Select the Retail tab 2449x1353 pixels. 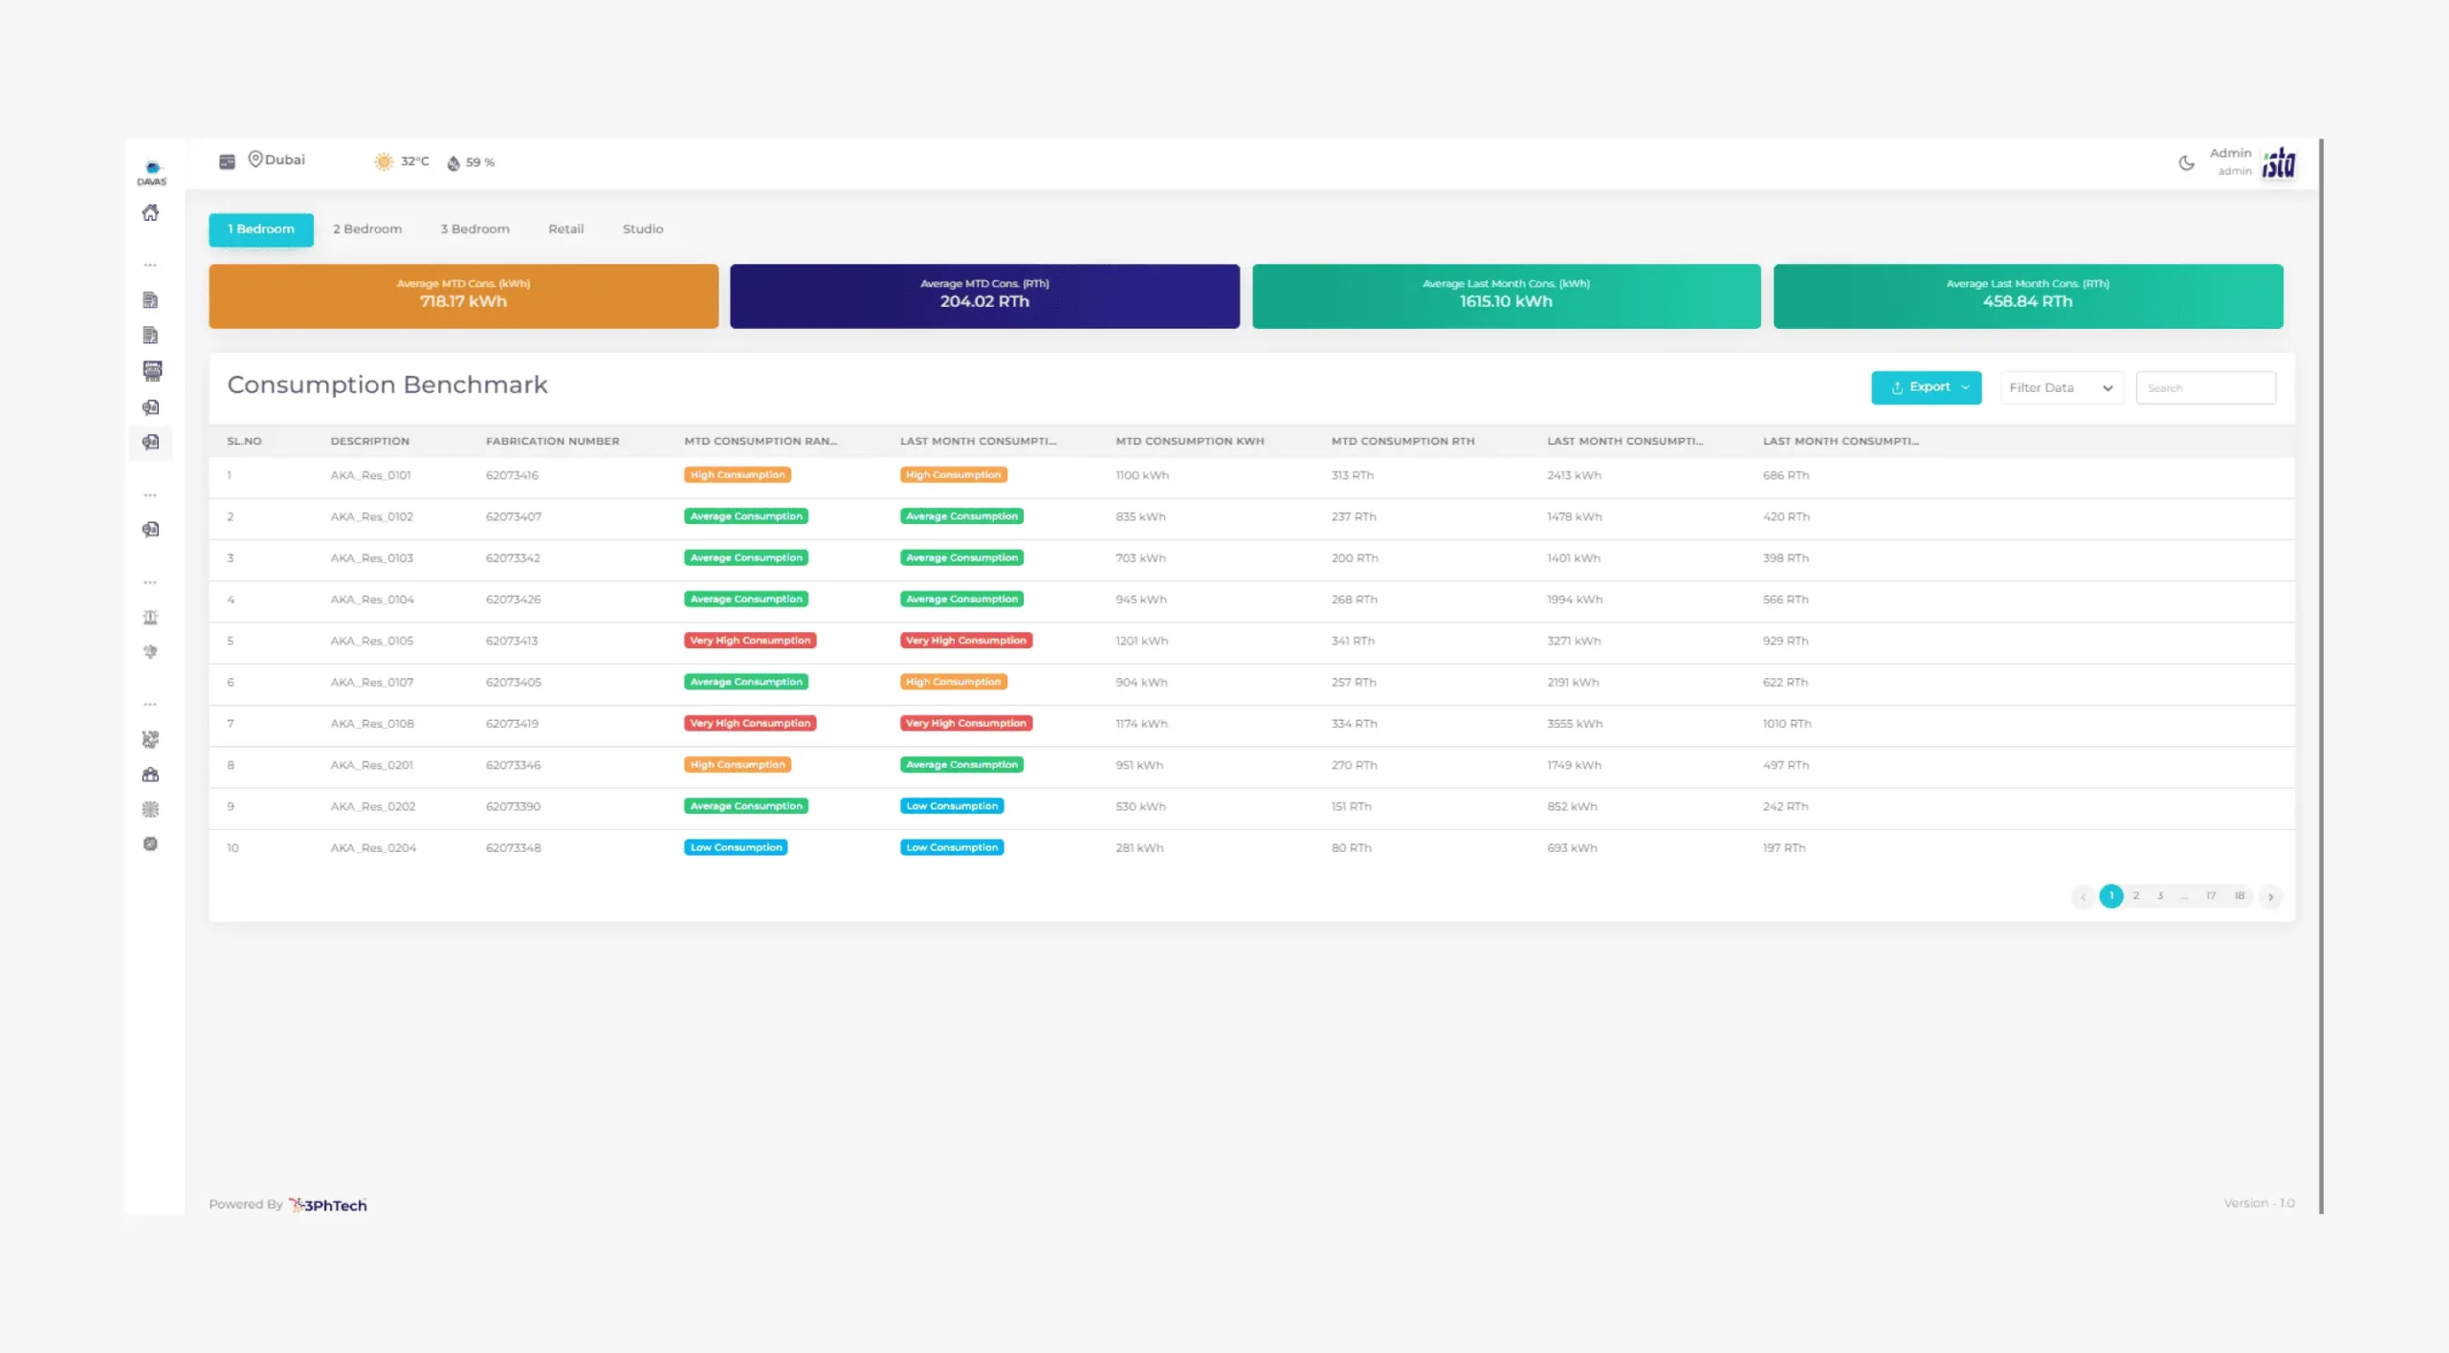[565, 229]
